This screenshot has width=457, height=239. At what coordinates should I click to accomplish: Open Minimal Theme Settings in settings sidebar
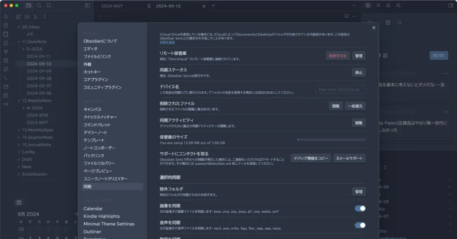(109, 224)
